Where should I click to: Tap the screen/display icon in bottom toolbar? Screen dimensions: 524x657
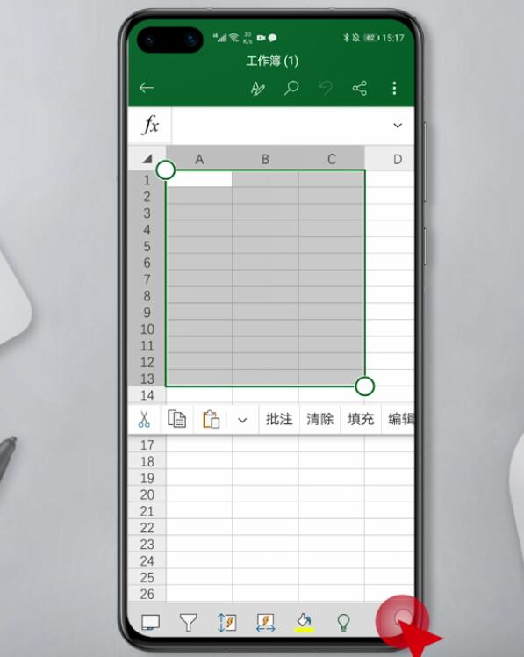150,622
